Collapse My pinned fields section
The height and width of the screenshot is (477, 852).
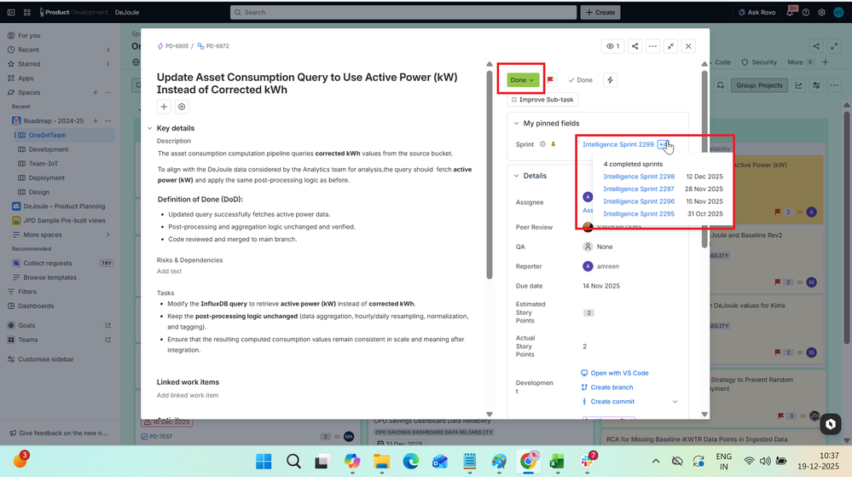click(516, 124)
